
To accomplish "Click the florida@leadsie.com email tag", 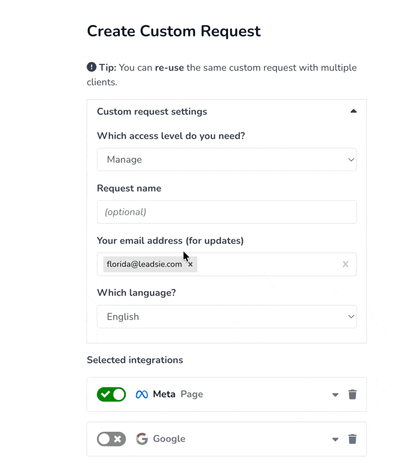I will tap(144, 264).
